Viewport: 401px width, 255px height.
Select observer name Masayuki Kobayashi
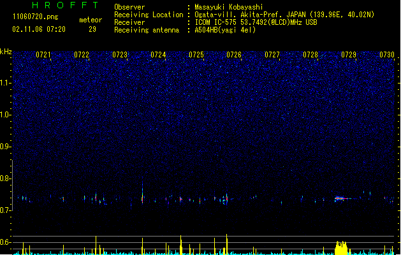coord(229,7)
